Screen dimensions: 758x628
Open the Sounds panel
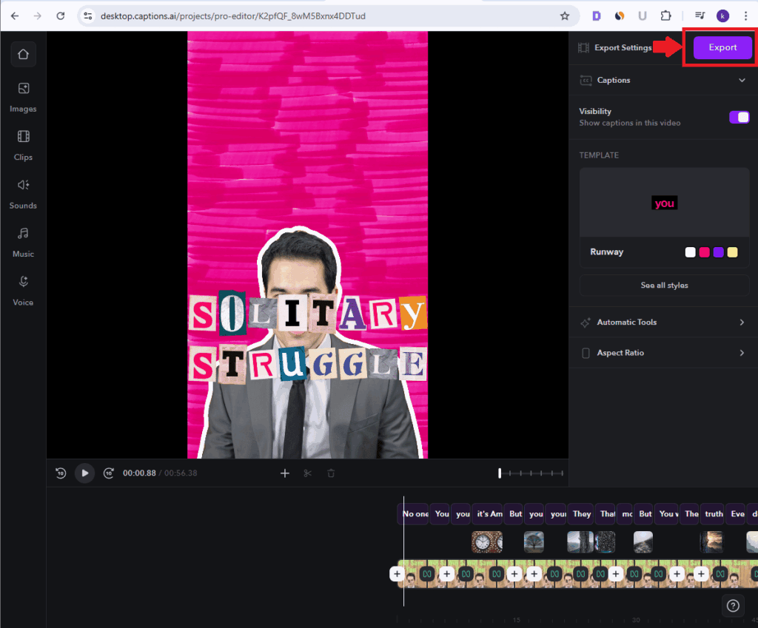click(x=23, y=194)
